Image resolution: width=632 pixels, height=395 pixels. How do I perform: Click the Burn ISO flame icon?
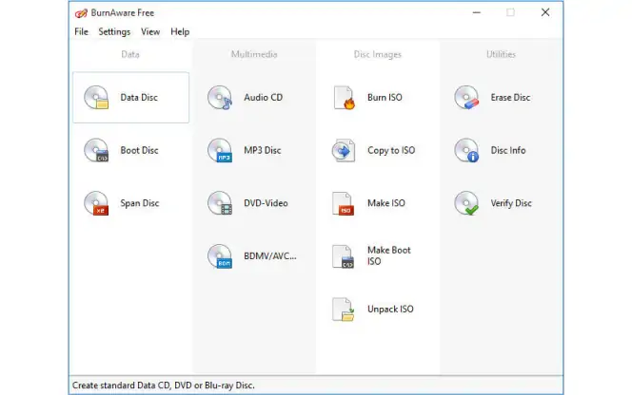pos(344,98)
